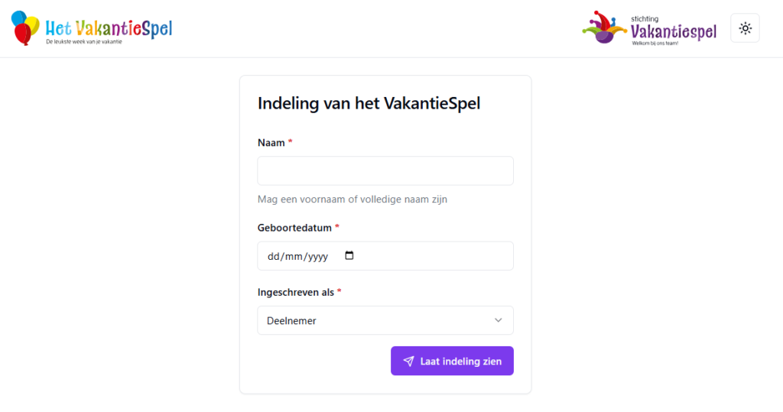
Task: Click the jester hat icon of stichting Vakantiespel
Action: pyautogui.click(x=604, y=28)
